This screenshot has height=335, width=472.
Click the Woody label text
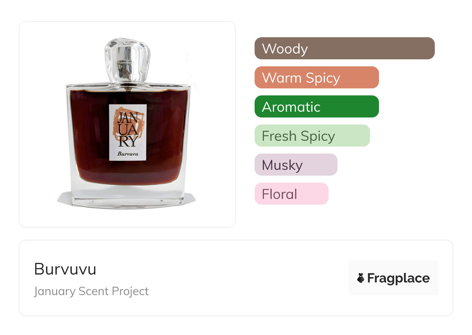tap(285, 49)
